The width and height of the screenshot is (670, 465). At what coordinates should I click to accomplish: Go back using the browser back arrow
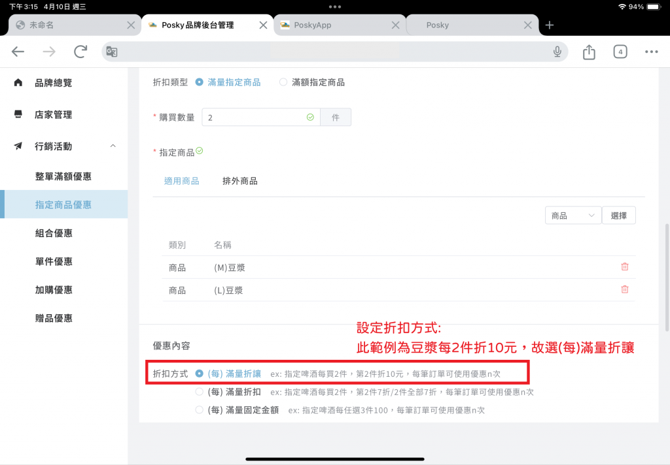point(18,52)
